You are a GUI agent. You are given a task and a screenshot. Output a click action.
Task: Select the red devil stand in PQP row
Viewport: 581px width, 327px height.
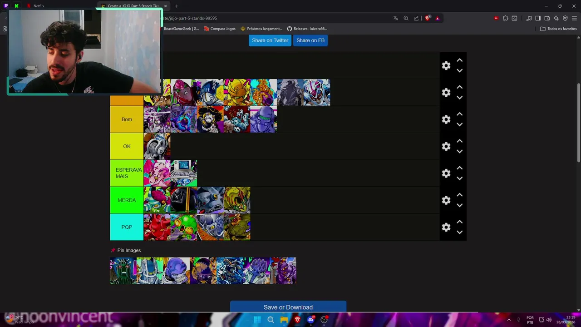pos(157,227)
